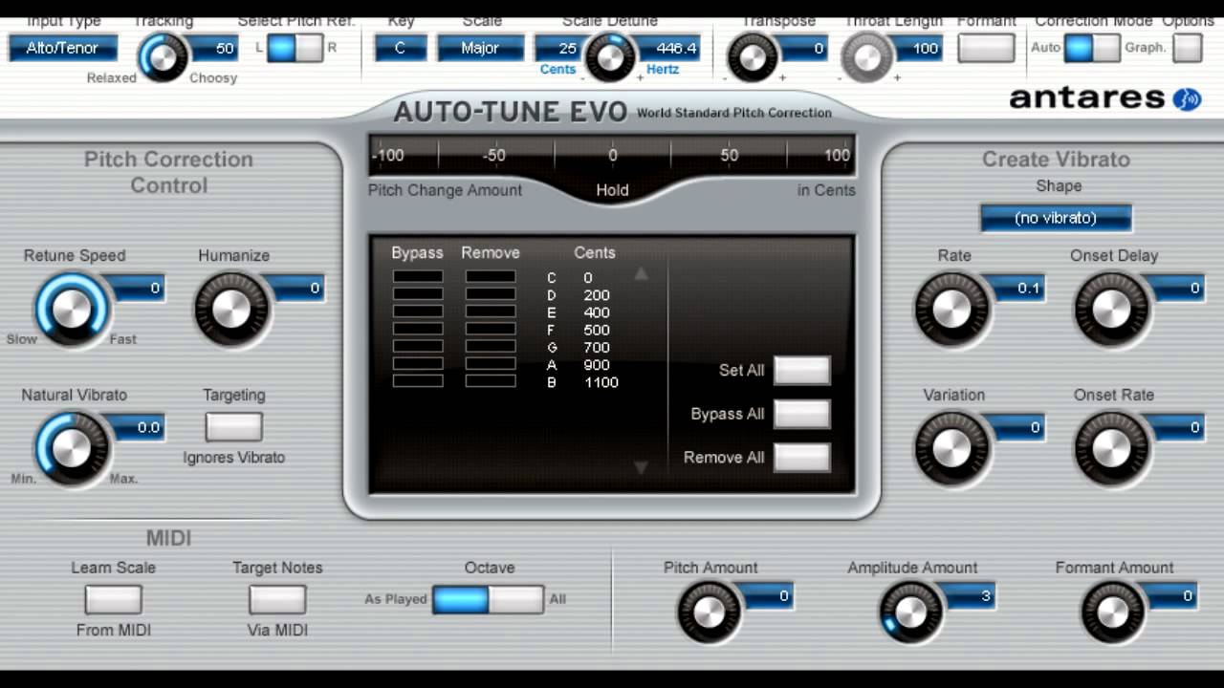1224x688 pixels.
Task: Click the Retune Speed knob
Action: [x=72, y=310]
